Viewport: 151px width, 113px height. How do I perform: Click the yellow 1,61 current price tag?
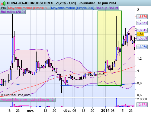point(140,34)
